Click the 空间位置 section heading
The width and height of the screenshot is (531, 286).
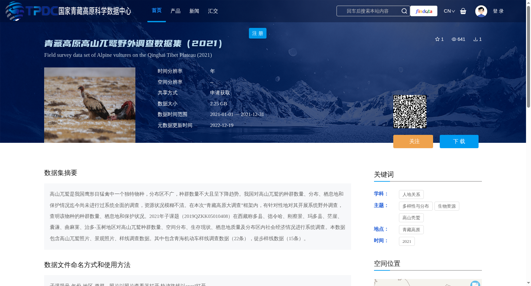coord(387,263)
